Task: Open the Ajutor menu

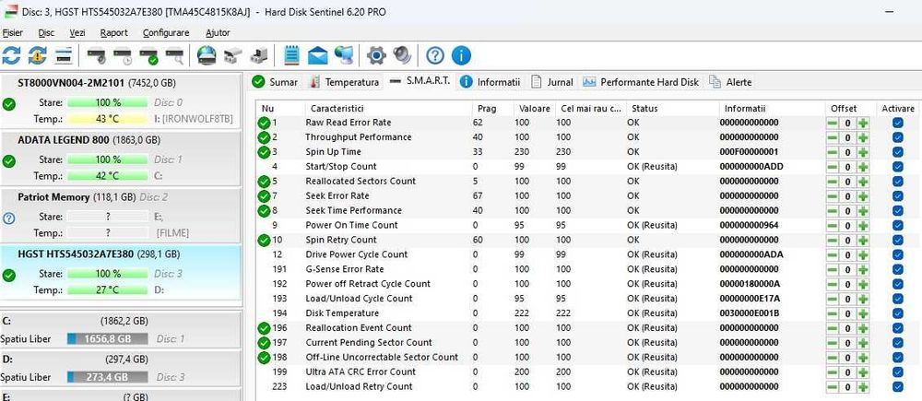Action: [218, 33]
